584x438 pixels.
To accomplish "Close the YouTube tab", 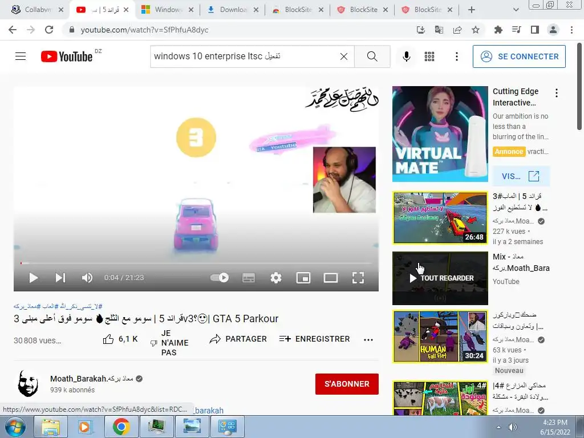I will tap(126, 10).
